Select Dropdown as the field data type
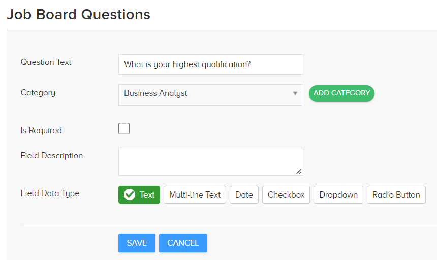The image size is (437, 260). 338,195
